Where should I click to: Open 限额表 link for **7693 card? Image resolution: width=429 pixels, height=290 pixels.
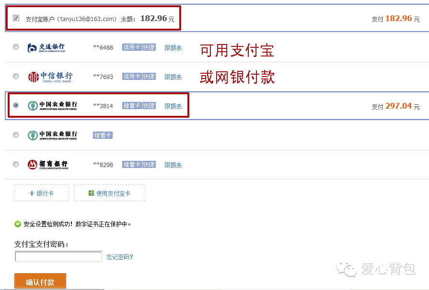coord(173,77)
